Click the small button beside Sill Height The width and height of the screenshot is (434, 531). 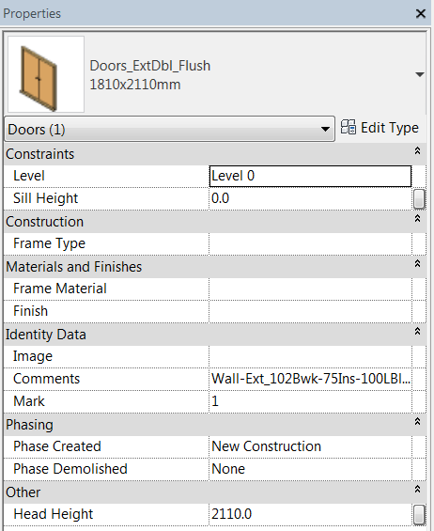tap(419, 198)
